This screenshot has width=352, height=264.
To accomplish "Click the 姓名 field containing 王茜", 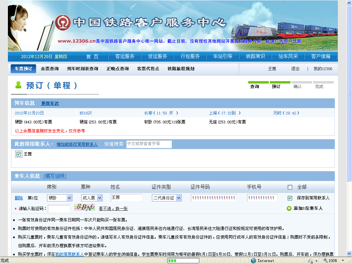I will click(126, 198).
